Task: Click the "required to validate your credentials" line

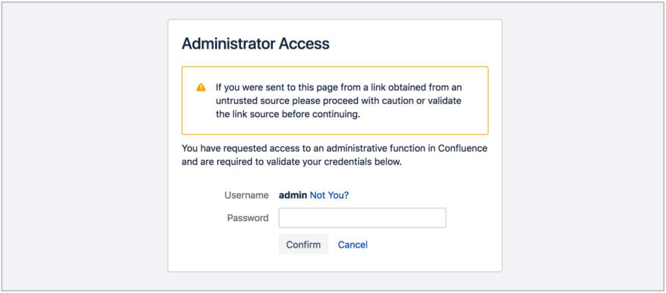Action: coord(292,163)
